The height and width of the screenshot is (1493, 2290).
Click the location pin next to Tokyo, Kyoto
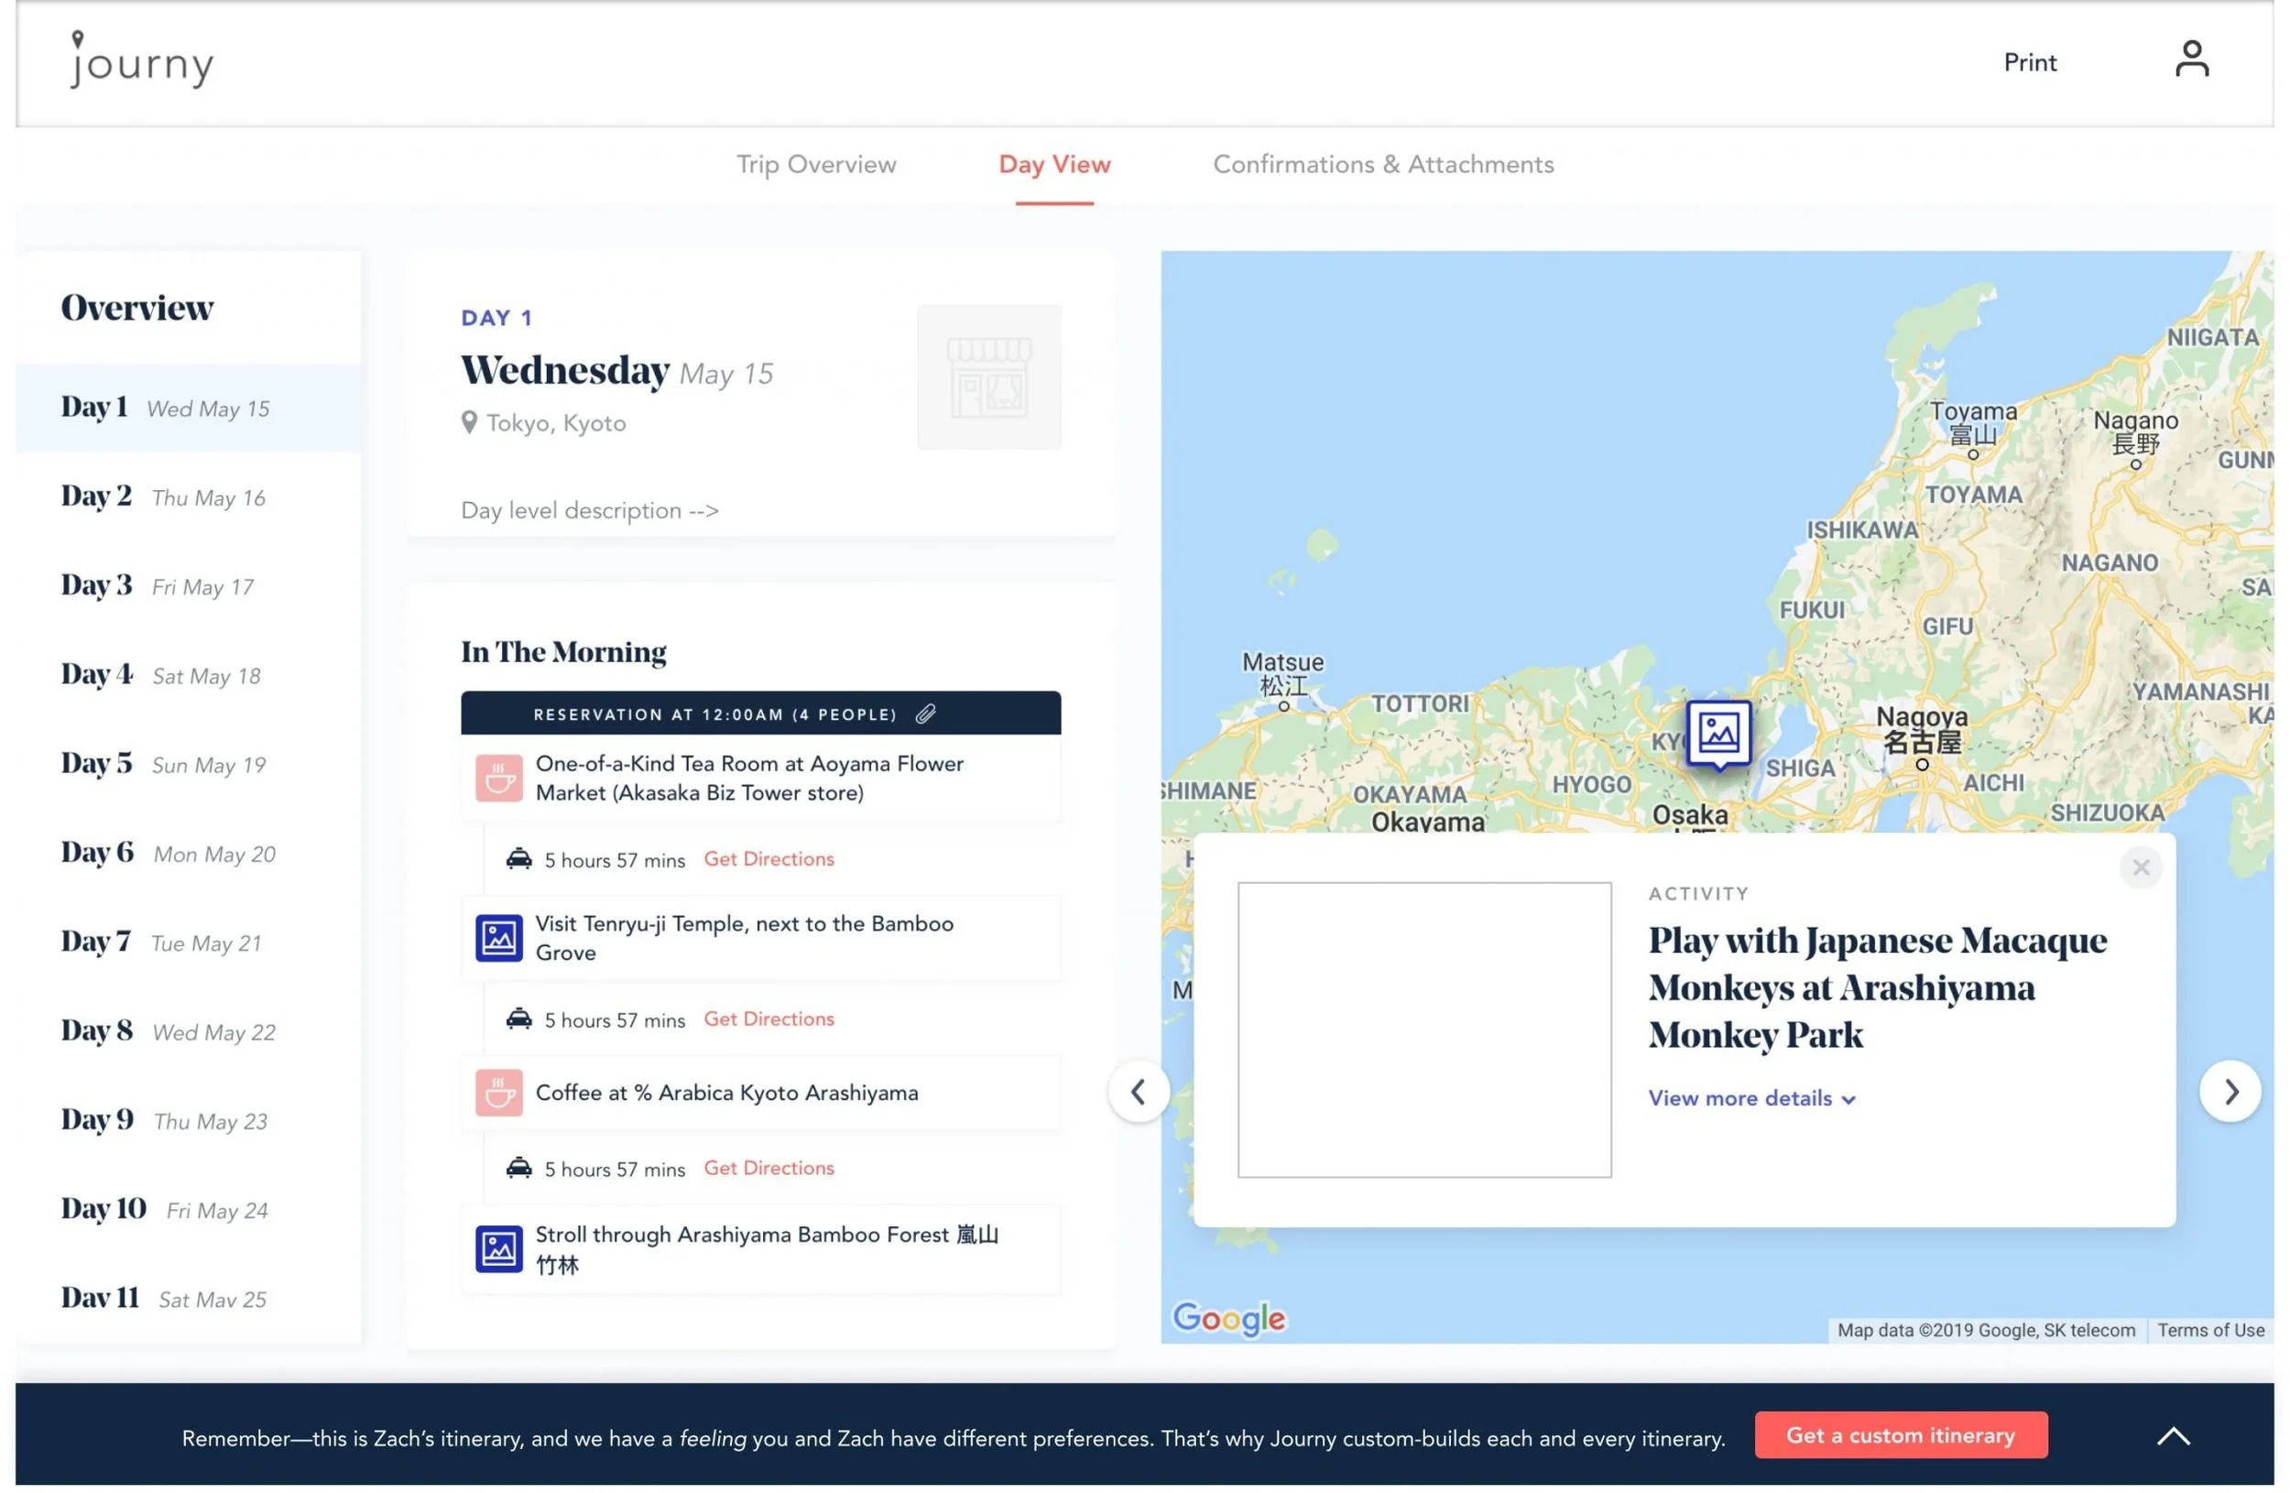471,424
